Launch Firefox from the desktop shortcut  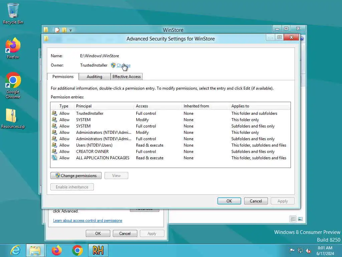pyautogui.click(x=13, y=48)
